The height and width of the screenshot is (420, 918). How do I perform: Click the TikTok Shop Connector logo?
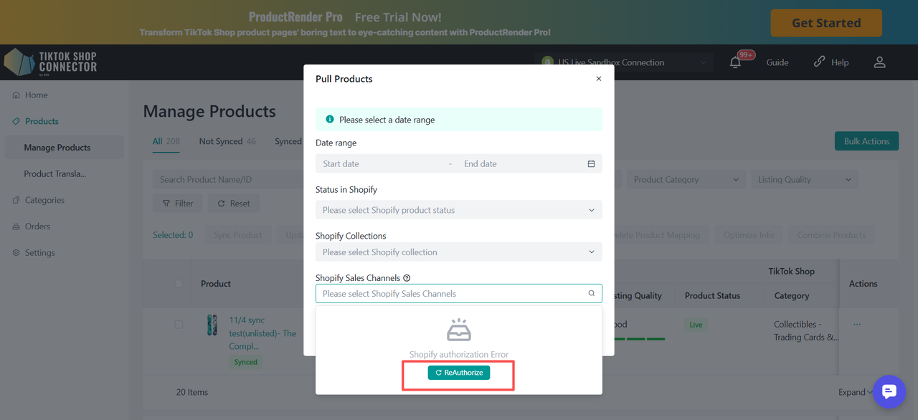click(50, 62)
